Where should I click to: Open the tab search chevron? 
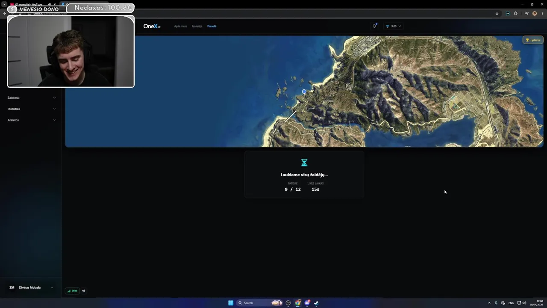[4, 4]
